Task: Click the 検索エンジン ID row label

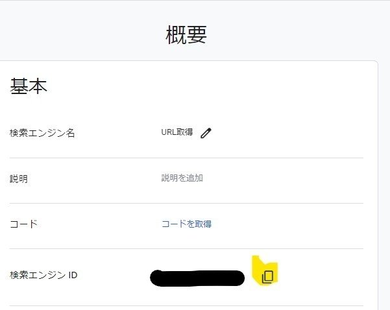Action: 43,275
